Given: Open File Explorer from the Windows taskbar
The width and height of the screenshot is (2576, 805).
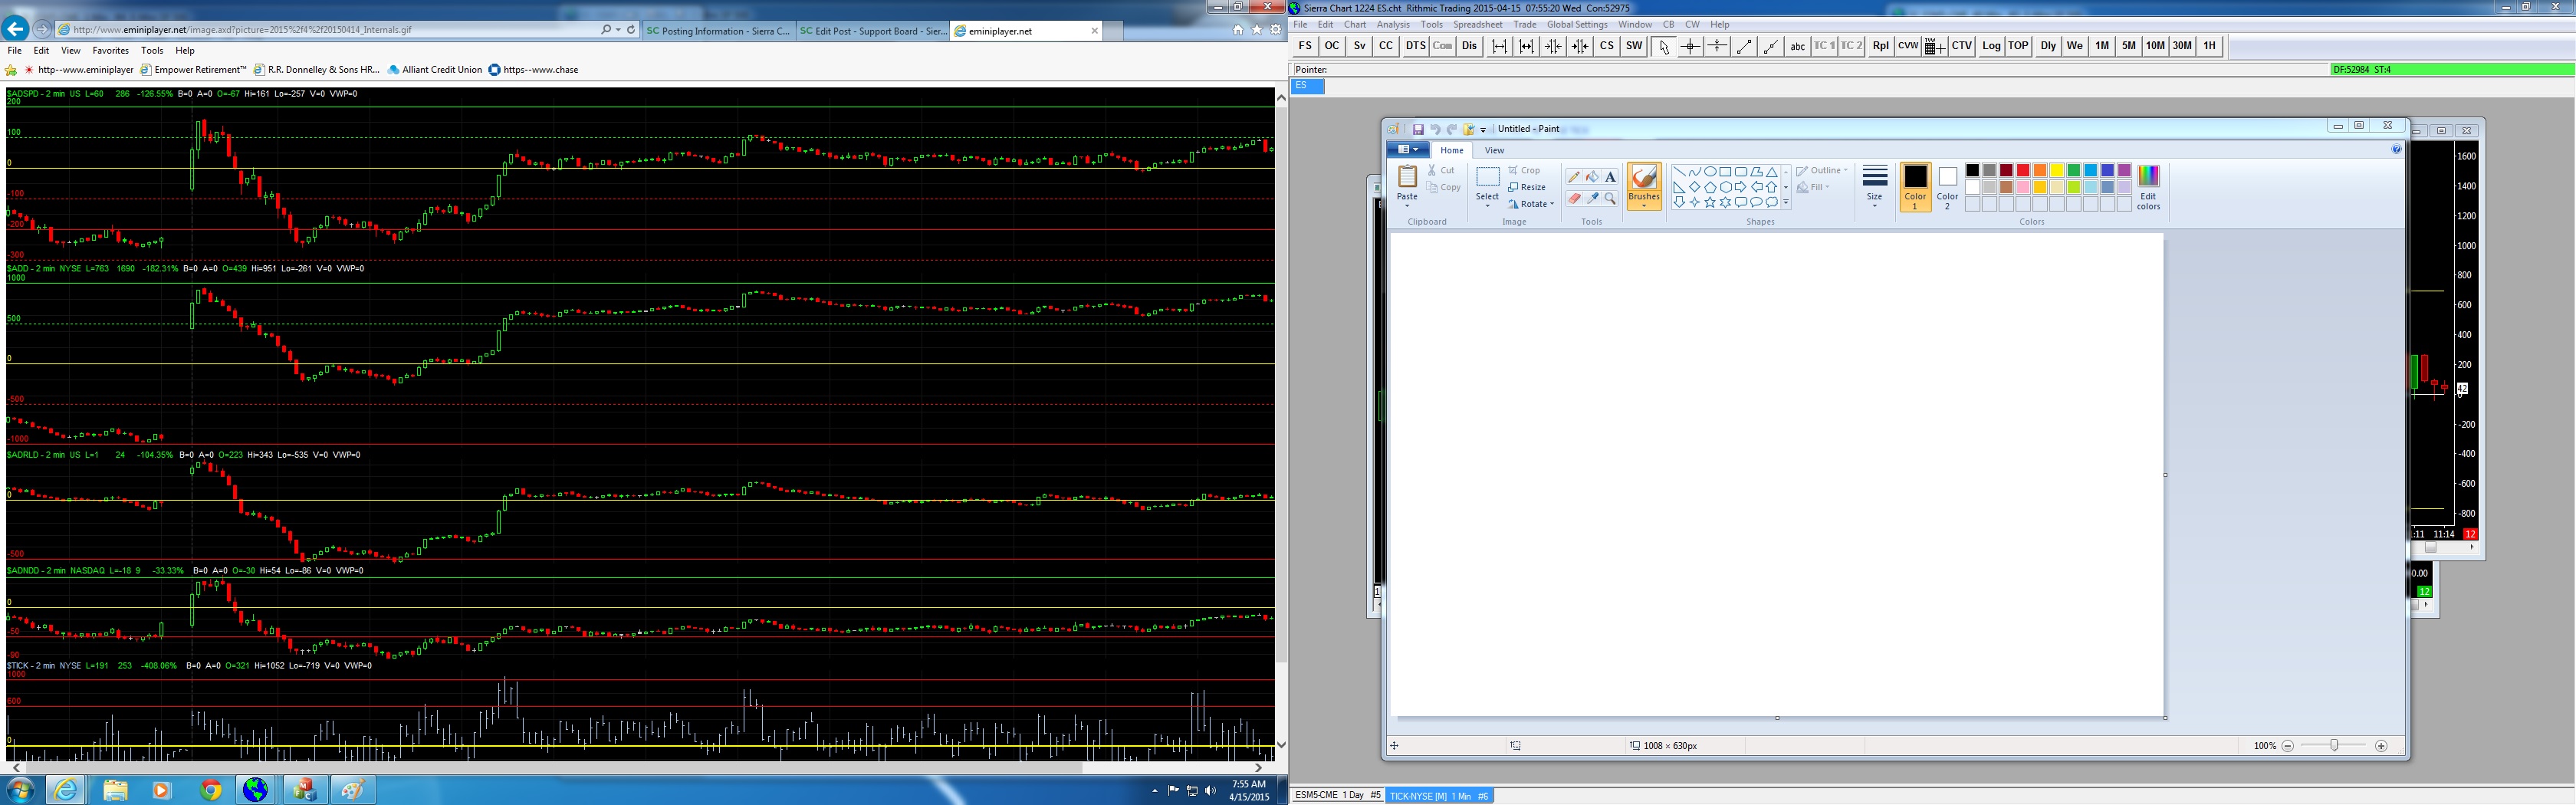Looking at the screenshot, I should tap(115, 790).
